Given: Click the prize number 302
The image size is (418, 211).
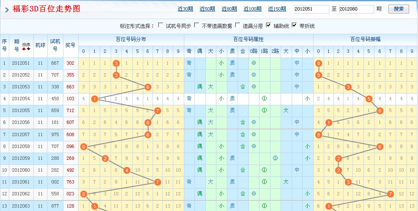Looking at the screenshot, I should pos(71,63).
